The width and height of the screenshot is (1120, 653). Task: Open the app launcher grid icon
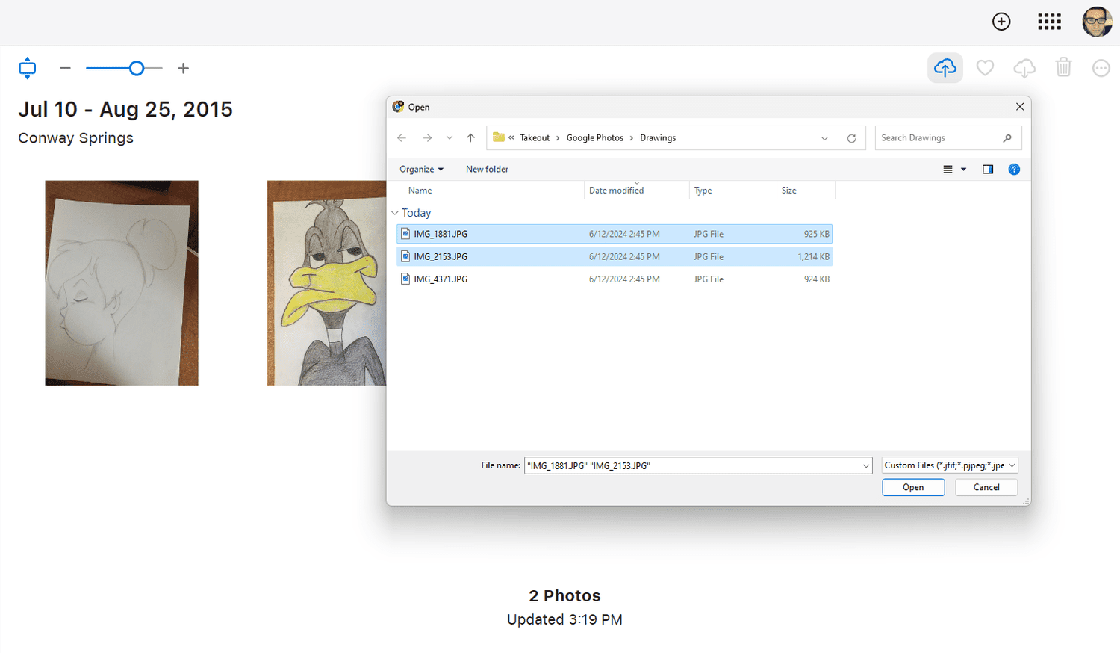click(1049, 22)
